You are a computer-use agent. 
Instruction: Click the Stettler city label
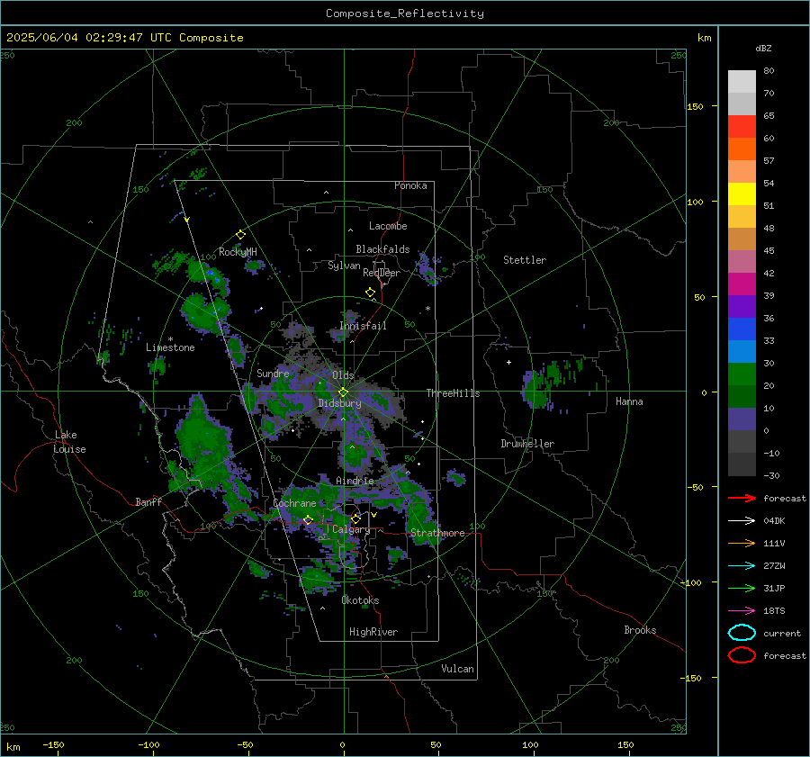(525, 260)
